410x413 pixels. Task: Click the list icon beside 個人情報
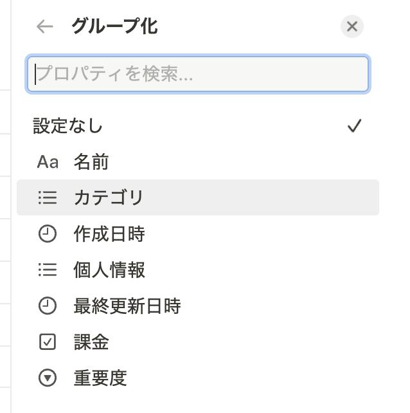(48, 270)
